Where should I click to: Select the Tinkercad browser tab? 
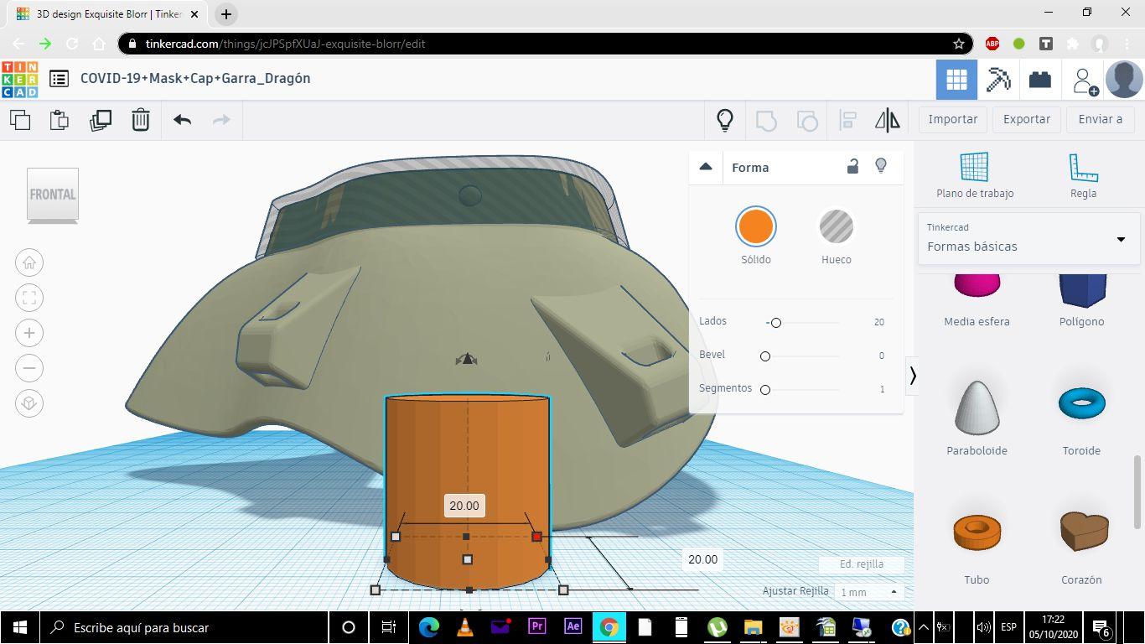pyautogui.click(x=109, y=14)
